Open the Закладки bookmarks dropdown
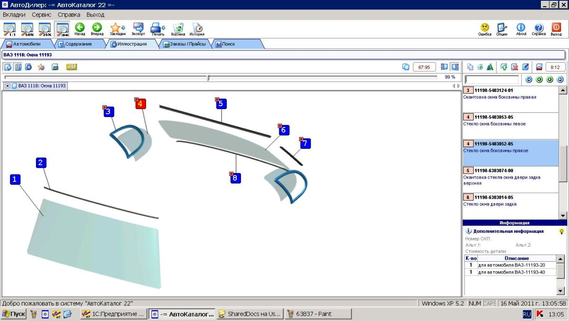Image resolution: width=569 pixels, height=321 pixels. click(x=117, y=29)
